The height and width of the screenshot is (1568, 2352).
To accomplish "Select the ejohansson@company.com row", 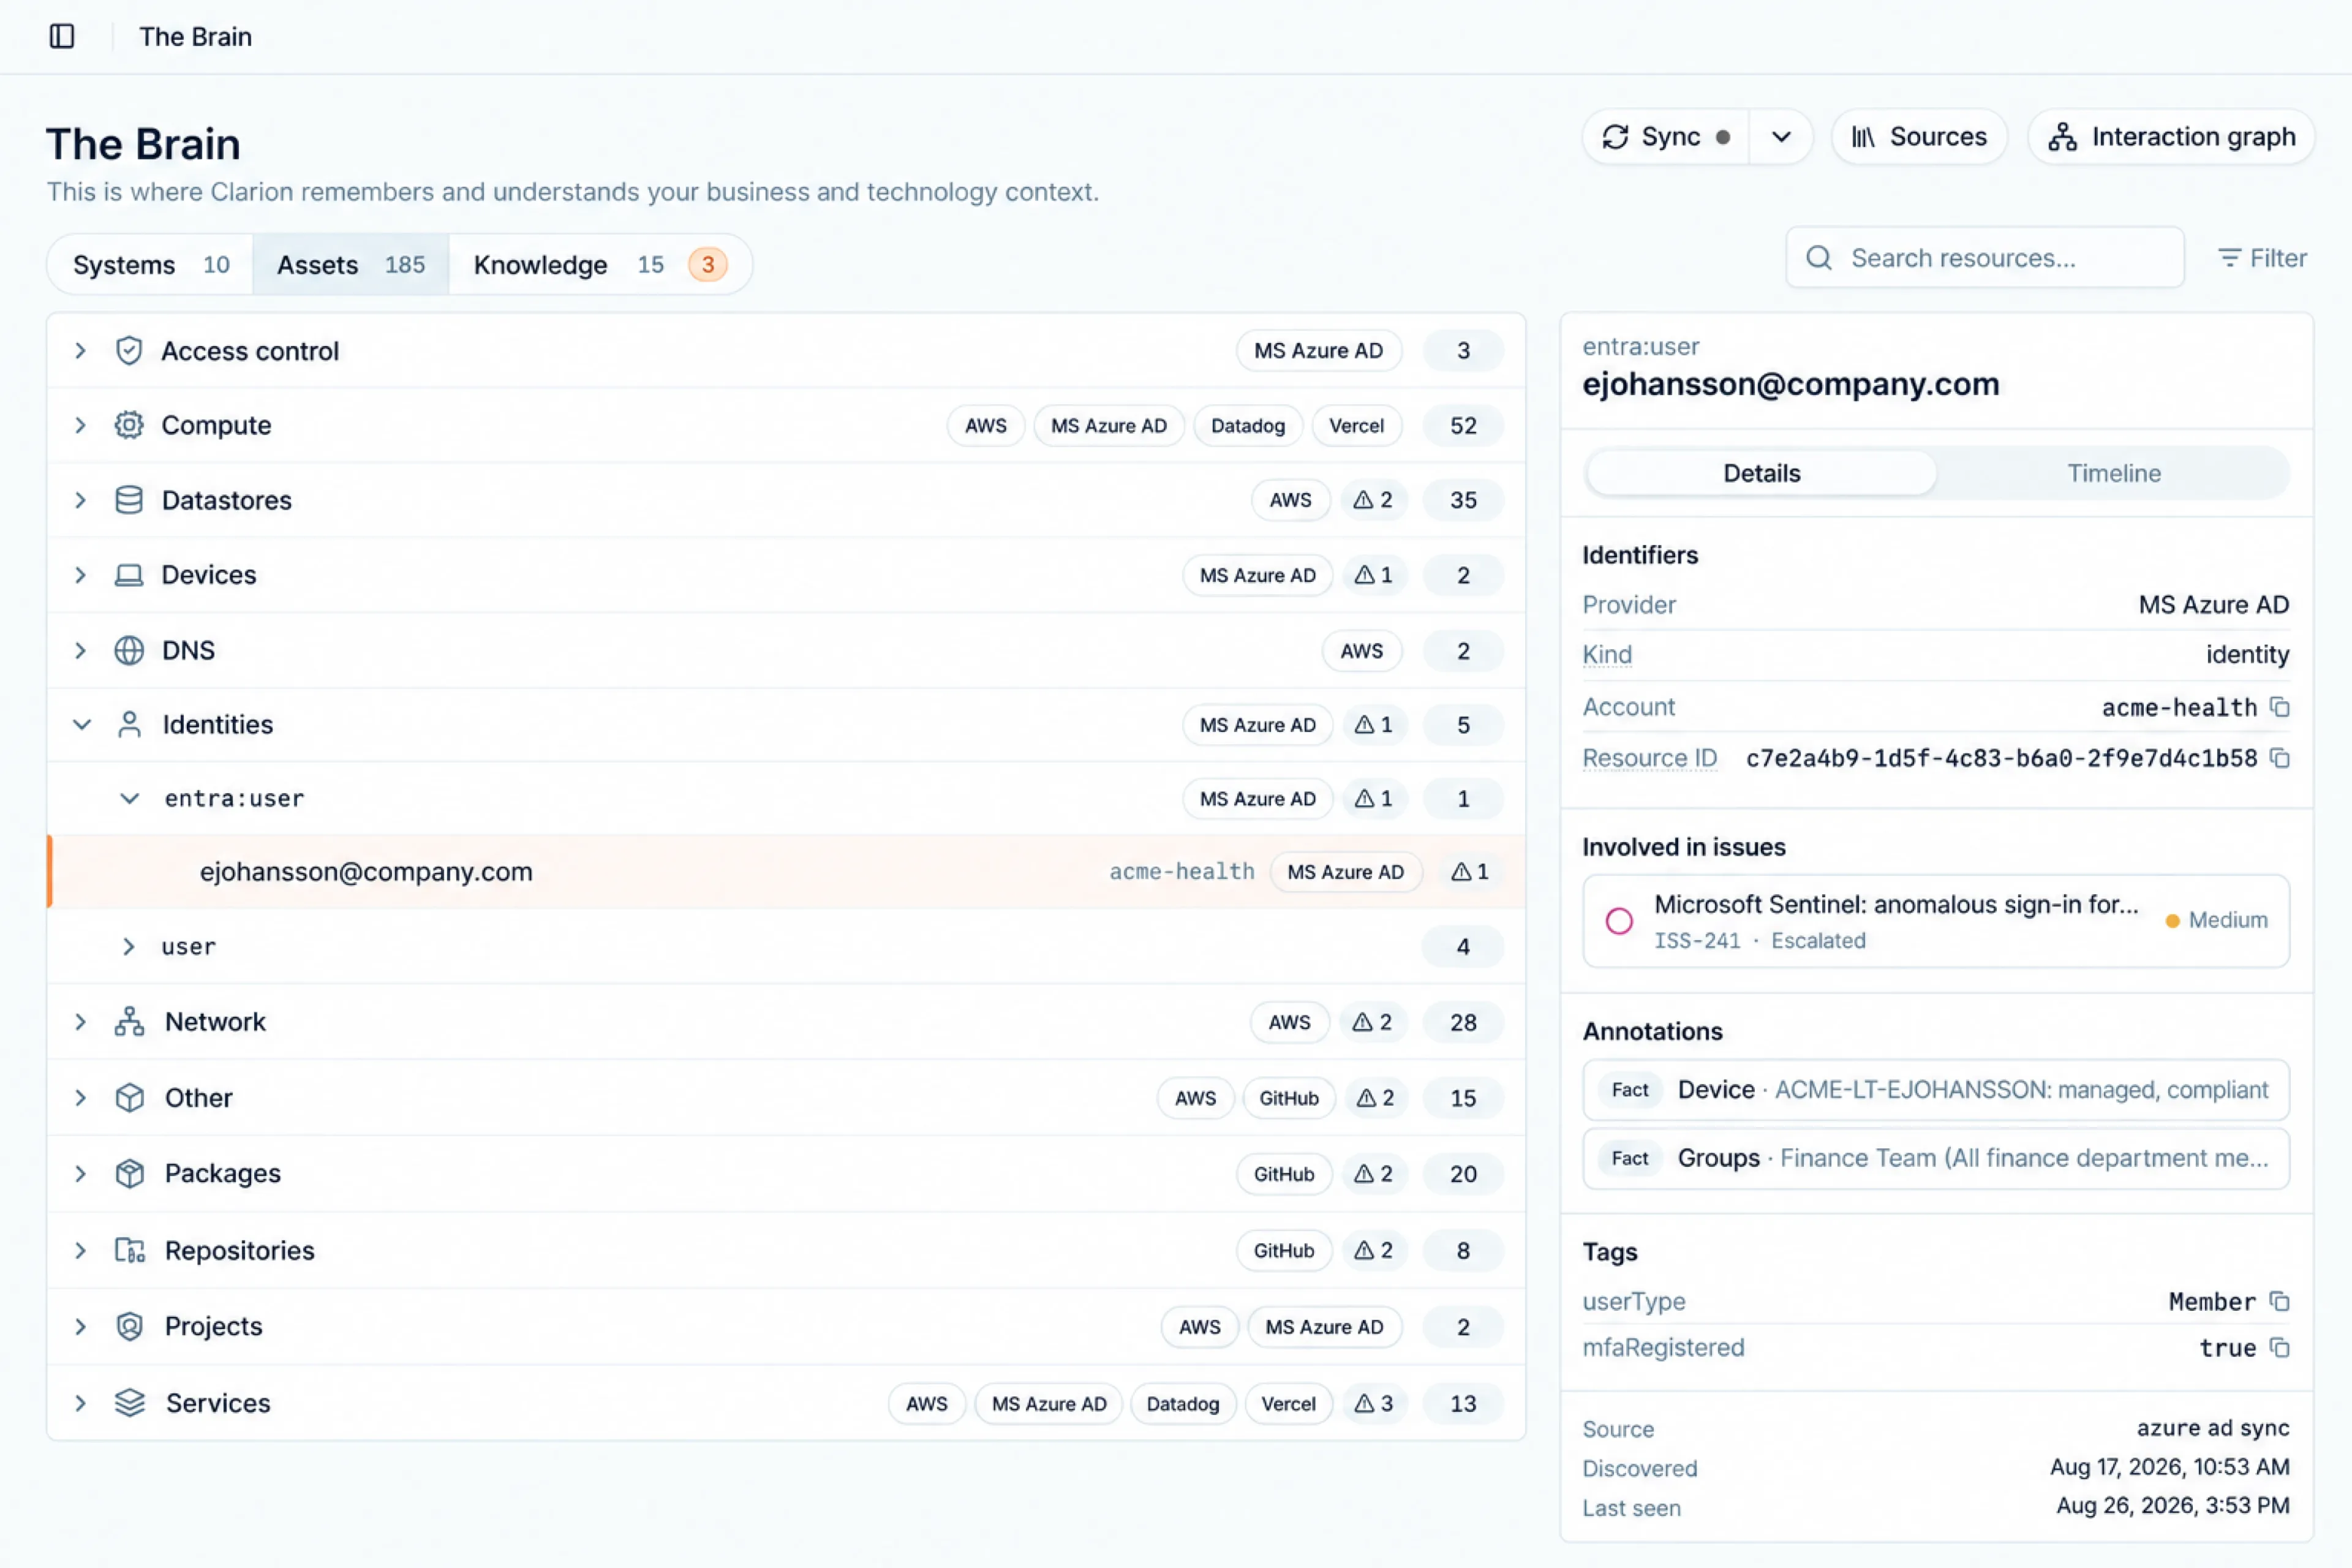I will [x=787, y=872].
